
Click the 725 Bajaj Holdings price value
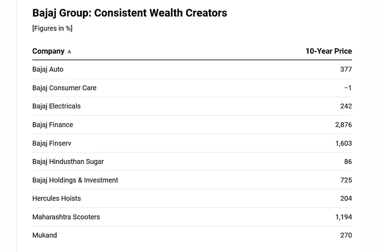point(346,180)
